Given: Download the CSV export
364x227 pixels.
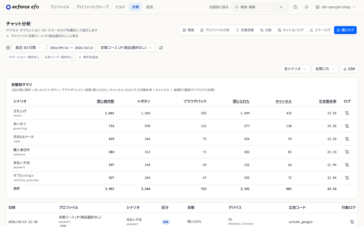Looking at the screenshot, I should coord(349,69).
